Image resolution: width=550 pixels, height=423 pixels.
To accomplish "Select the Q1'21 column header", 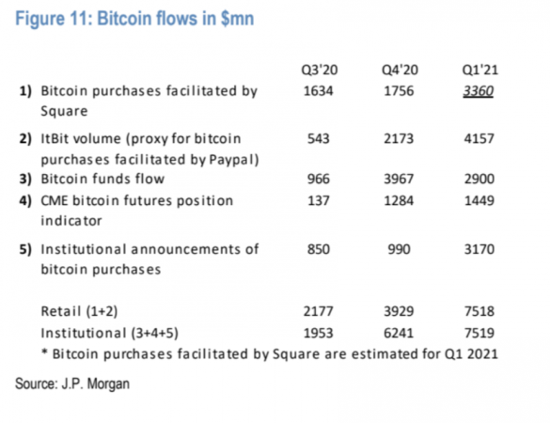I will (x=479, y=70).
